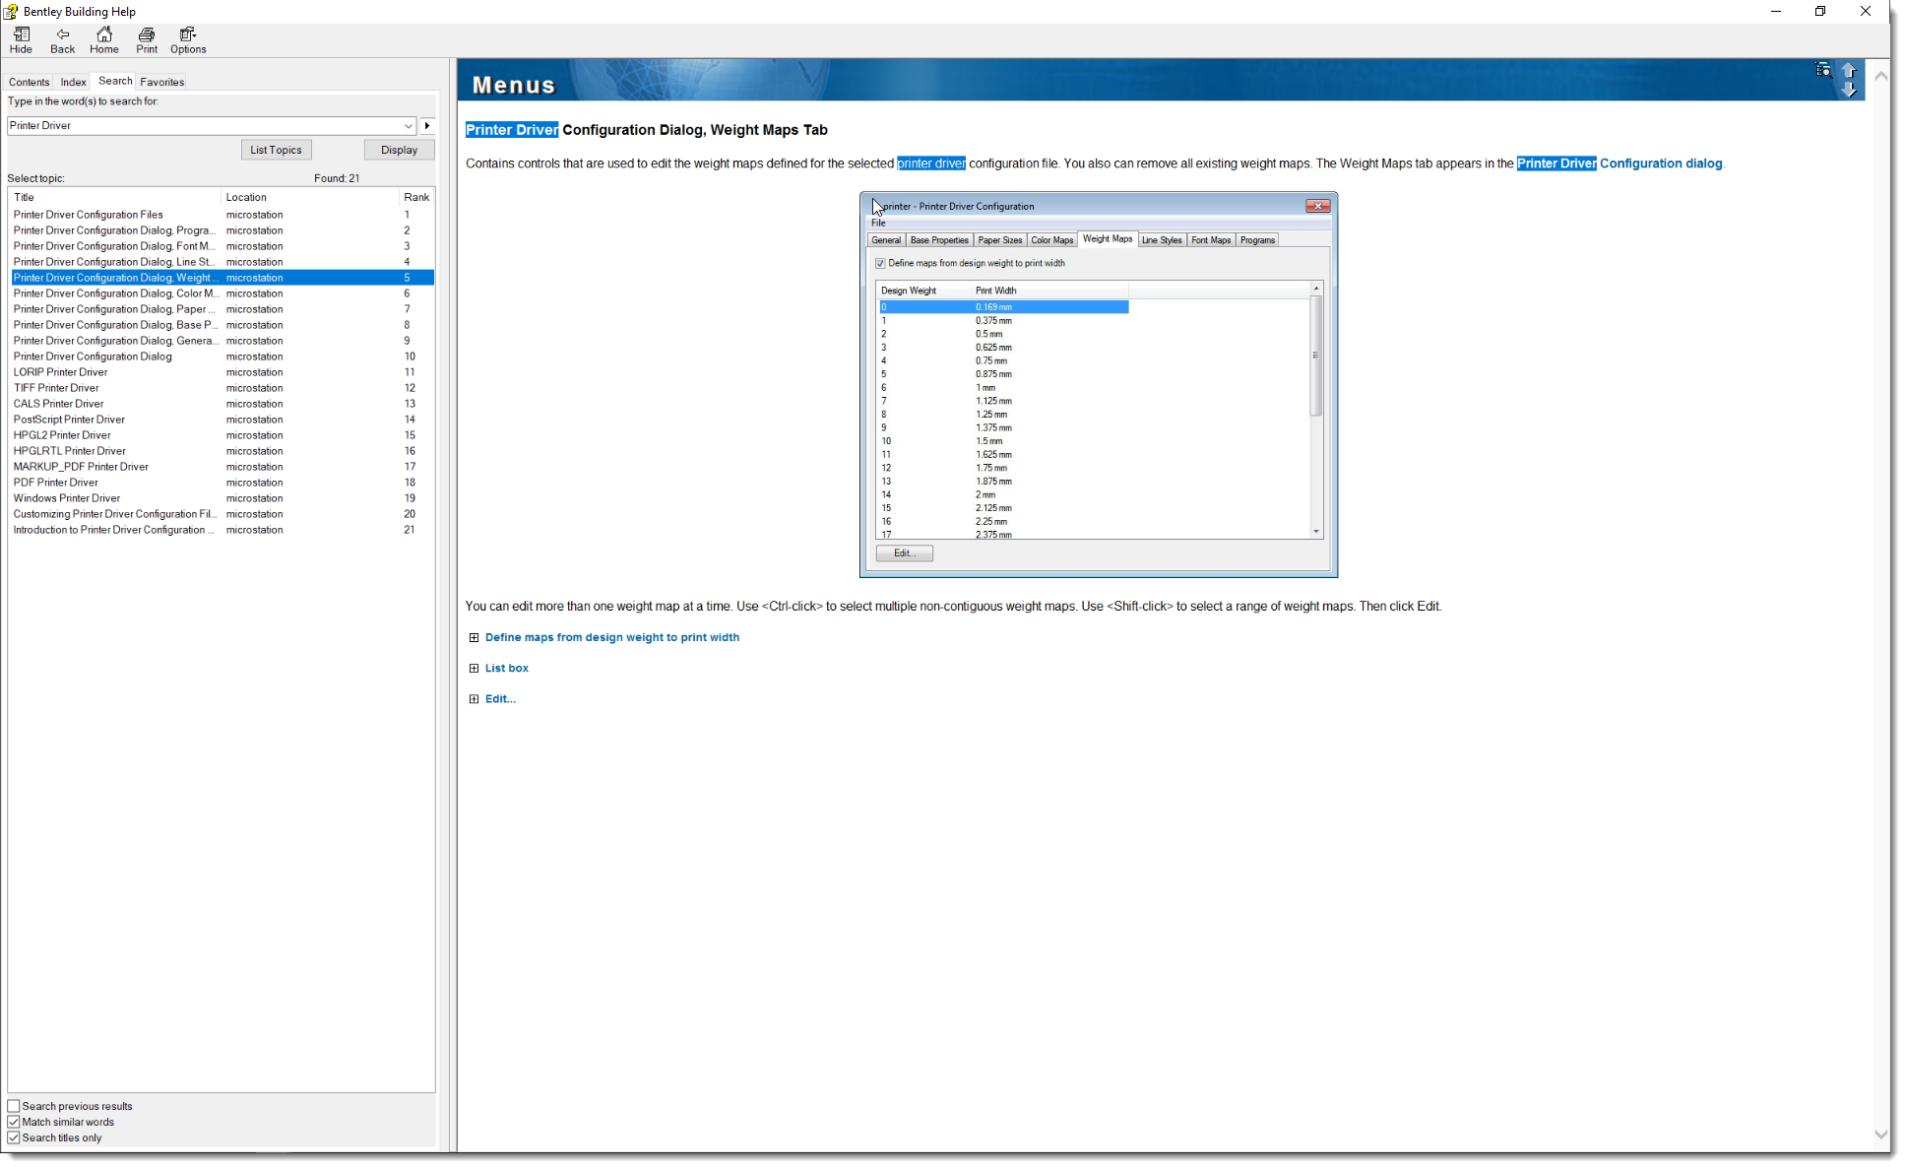This screenshot has height=1168, width=1905.
Task: Print the current help topic
Action: (x=147, y=40)
